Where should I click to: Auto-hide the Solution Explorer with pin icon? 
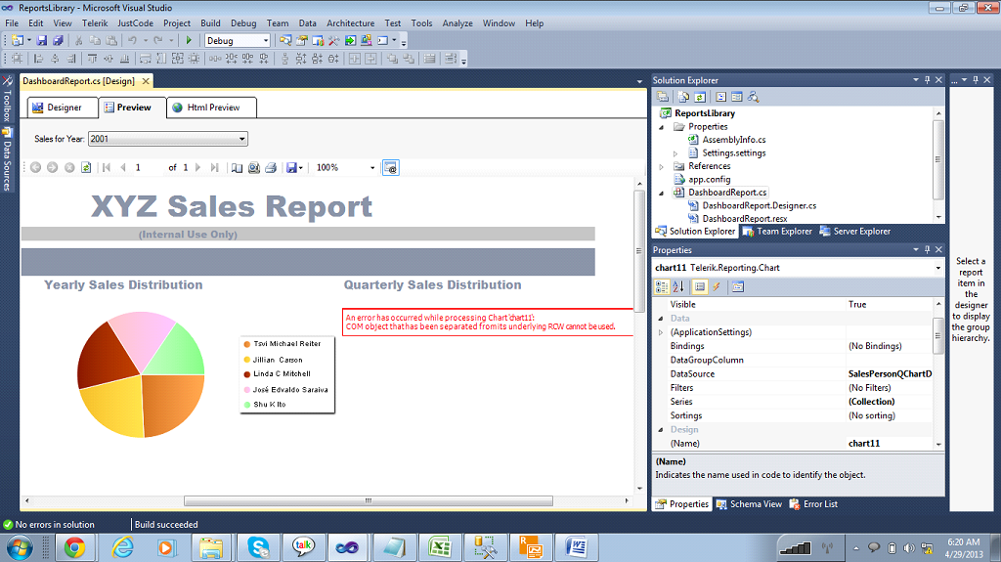pyautogui.click(x=927, y=80)
